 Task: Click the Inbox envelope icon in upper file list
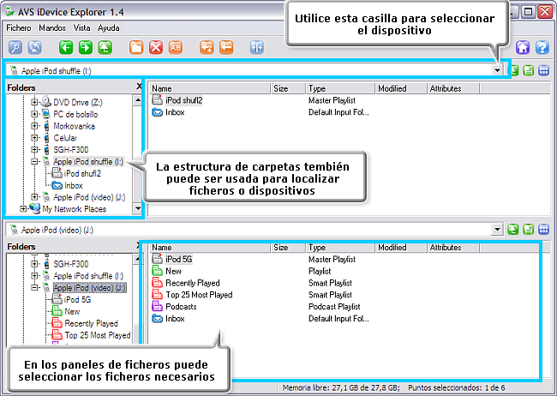pos(157,112)
